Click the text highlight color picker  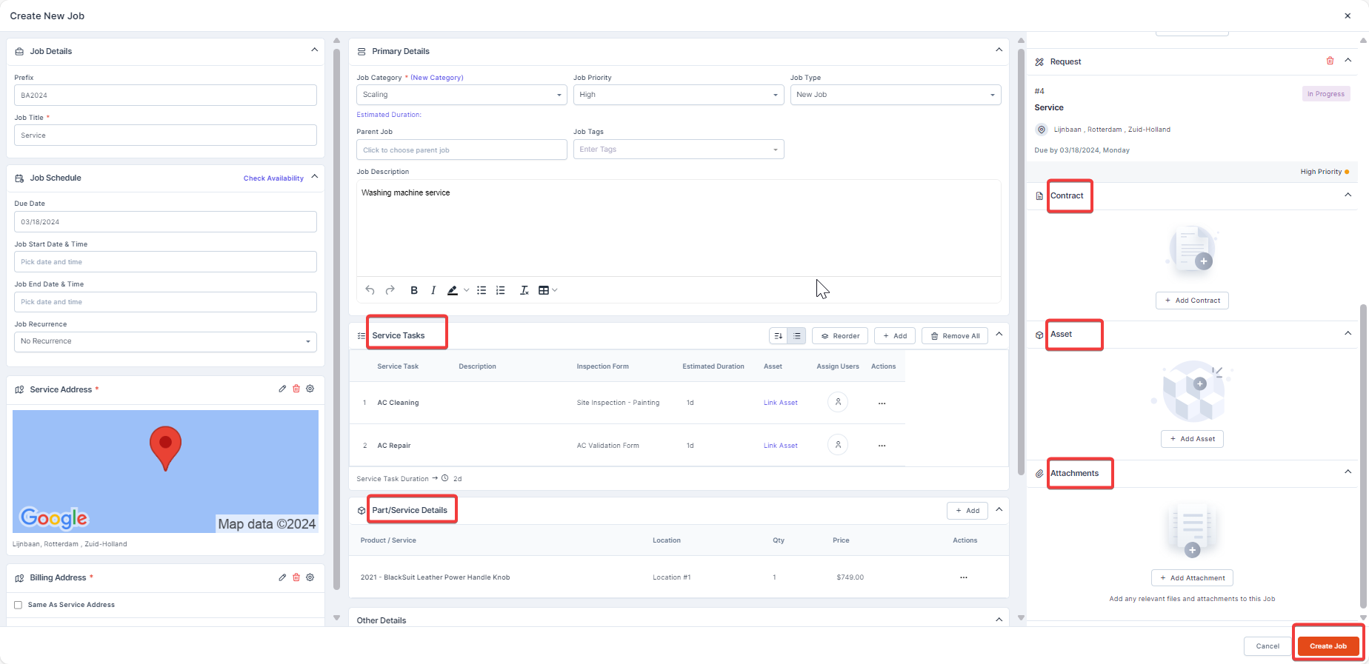coord(453,290)
